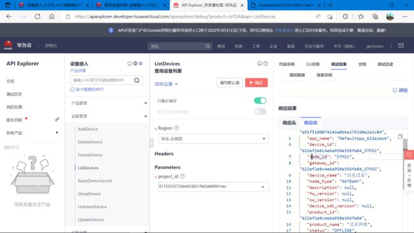Show help tooltip icon beside project_id
414x233 pixels.
182,176
